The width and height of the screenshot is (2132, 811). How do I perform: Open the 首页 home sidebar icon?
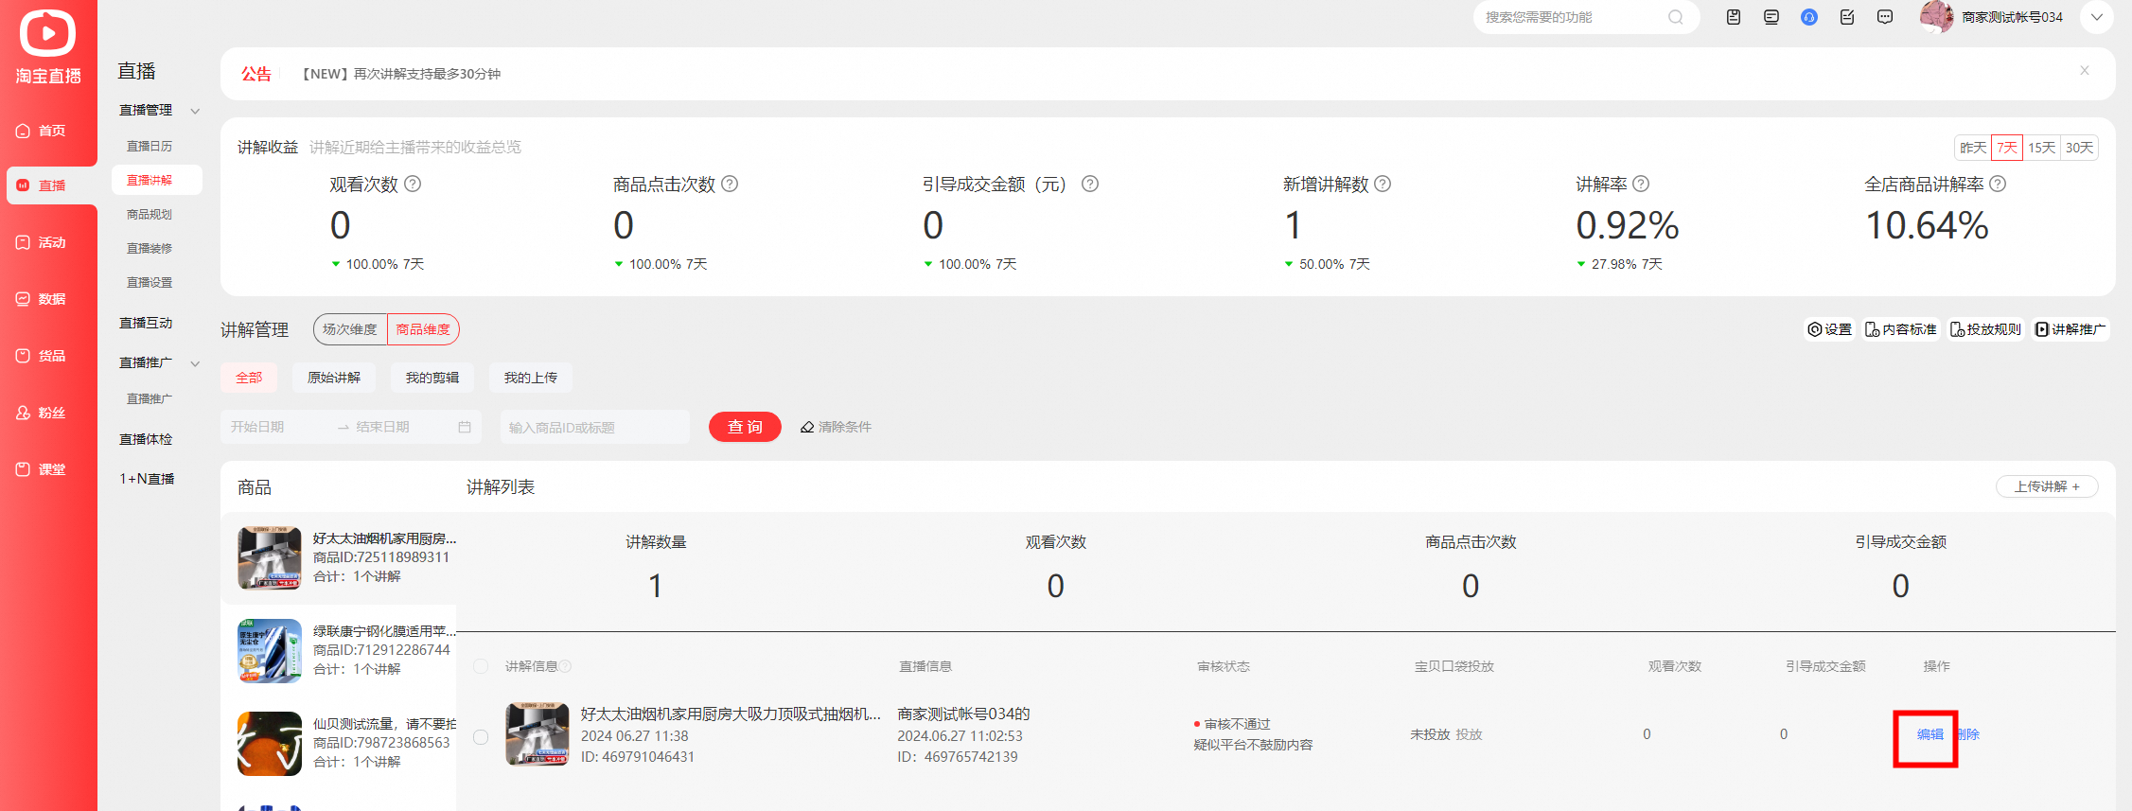tap(23, 131)
